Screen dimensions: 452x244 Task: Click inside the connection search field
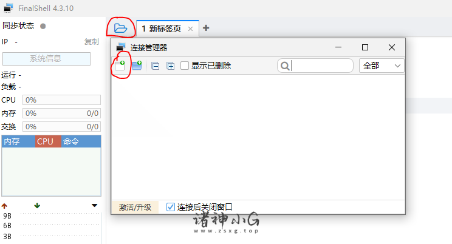click(321, 66)
